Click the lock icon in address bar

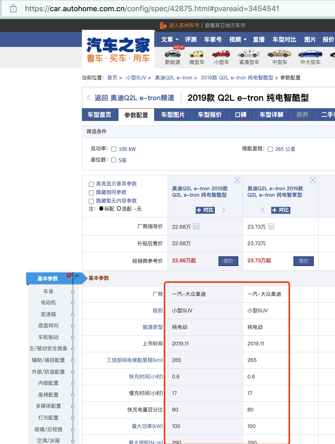click(x=13, y=9)
